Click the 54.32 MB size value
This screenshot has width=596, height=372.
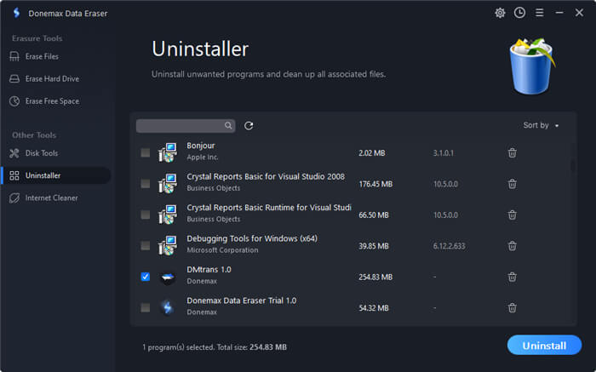(374, 308)
